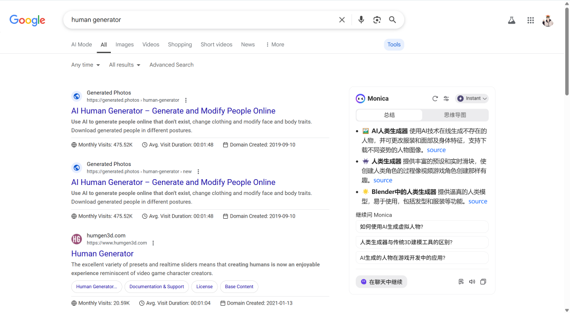Screen dimensions: 570x313
Task: Open source link for Blender bullet
Action: (478, 201)
